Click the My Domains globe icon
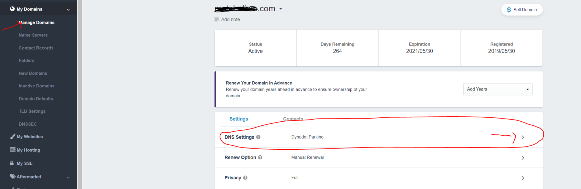This screenshot has width=581, height=189. tap(12, 9)
